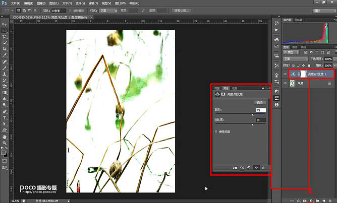Open the Fill slider arrow
Screen dimensions: 337x203
(x=334, y=65)
